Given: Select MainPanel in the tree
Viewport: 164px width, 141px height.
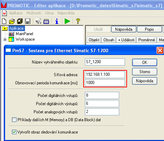Looking at the screenshot, I should point(24,34).
